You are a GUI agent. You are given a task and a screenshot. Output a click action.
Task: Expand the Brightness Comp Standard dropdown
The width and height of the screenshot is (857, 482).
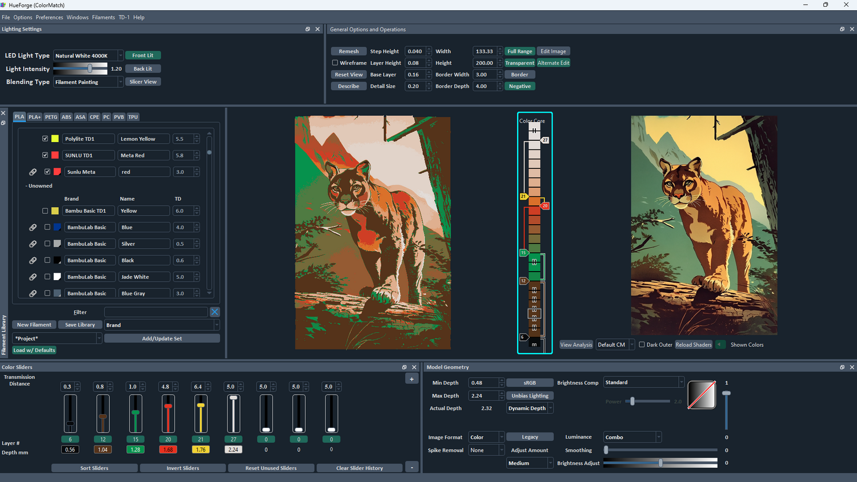[644, 382]
